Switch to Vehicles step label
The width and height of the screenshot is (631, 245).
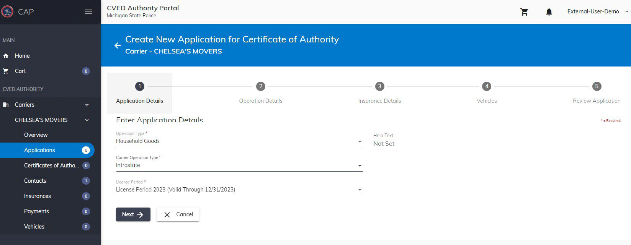[x=487, y=101]
